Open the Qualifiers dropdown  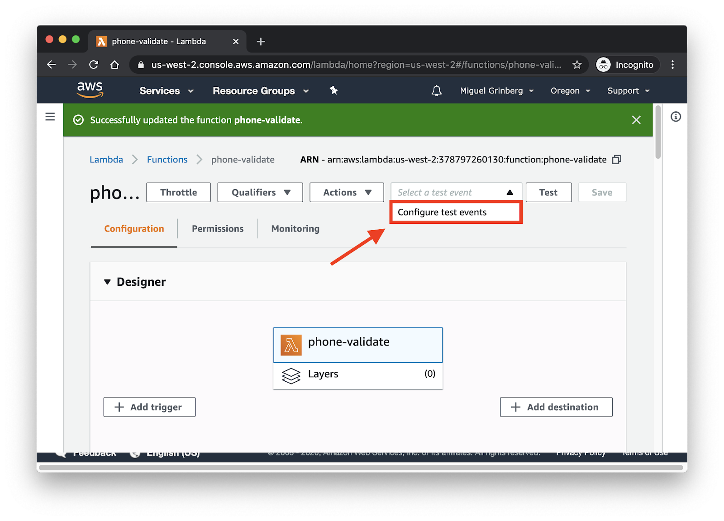(x=260, y=192)
